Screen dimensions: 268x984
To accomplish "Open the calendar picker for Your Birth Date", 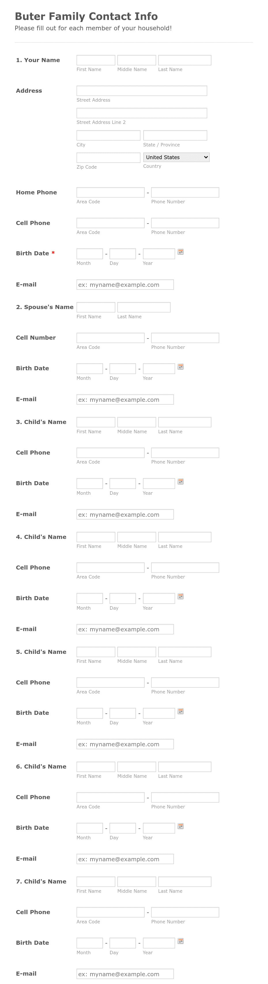I will pyautogui.click(x=180, y=252).
